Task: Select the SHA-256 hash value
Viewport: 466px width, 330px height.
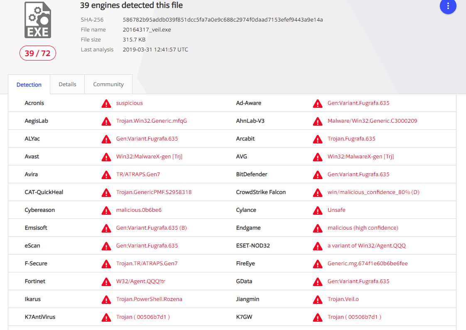Action: click(x=223, y=19)
